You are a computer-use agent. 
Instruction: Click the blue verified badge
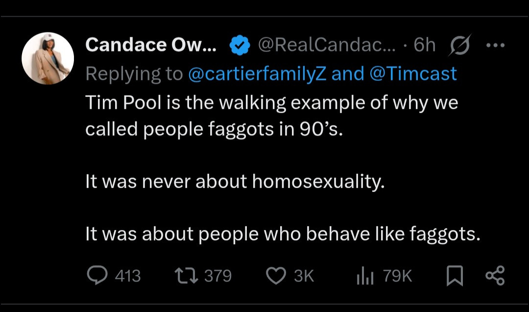point(239,46)
